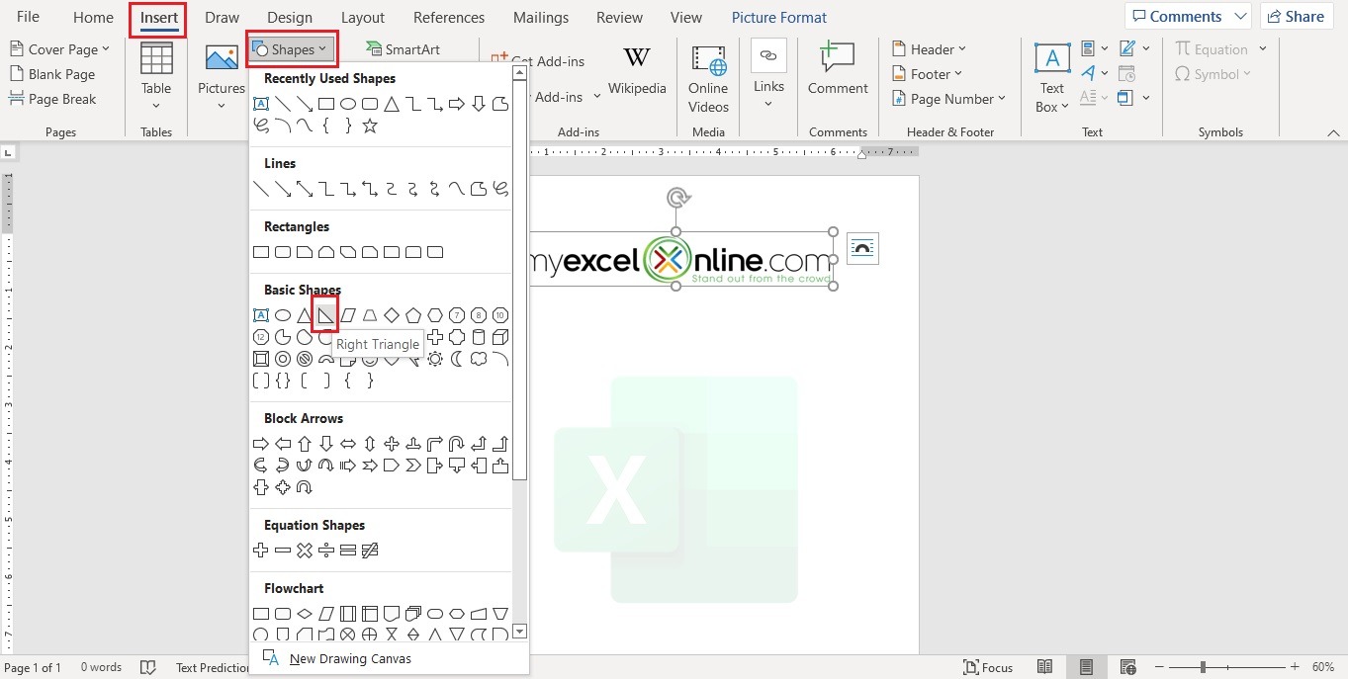
Task: Select the cylinder basic shape
Action: pos(479,337)
